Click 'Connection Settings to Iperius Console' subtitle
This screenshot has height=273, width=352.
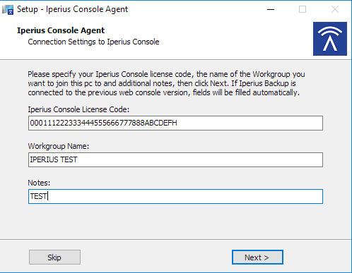[x=93, y=42]
